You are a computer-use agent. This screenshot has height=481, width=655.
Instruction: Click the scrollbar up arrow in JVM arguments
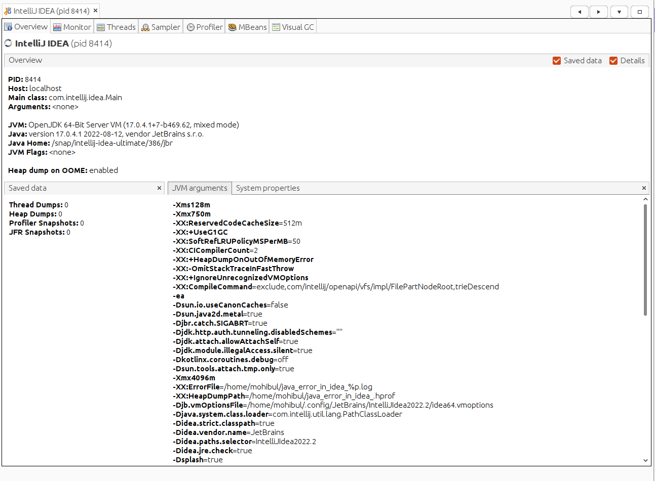(645, 199)
